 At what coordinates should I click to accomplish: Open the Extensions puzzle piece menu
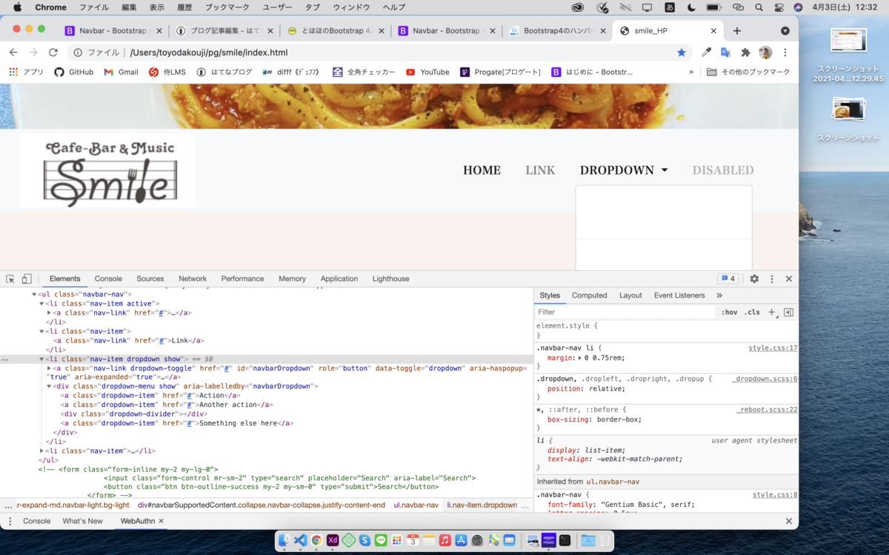click(746, 53)
